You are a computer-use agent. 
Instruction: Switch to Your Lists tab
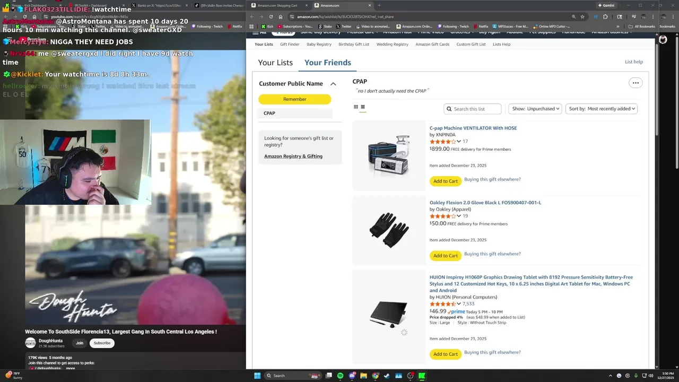coord(275,63)
